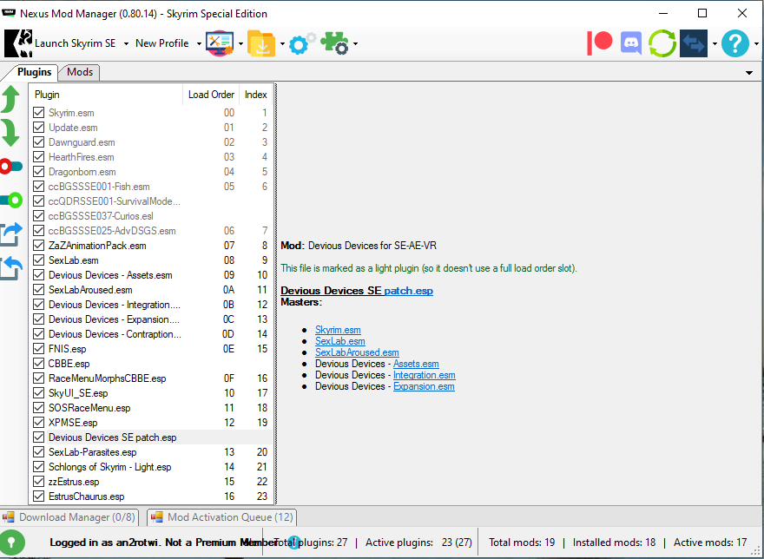The width and height of the screenshot is (764, 559).
Task: Open the Launch Skyrim SE dropdown arrow
Action: [x=126, y=44]
